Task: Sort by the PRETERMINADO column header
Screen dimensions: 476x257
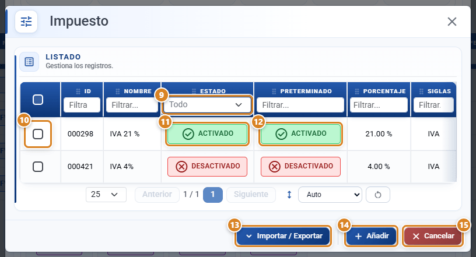Action: click(x=306, y=91)
